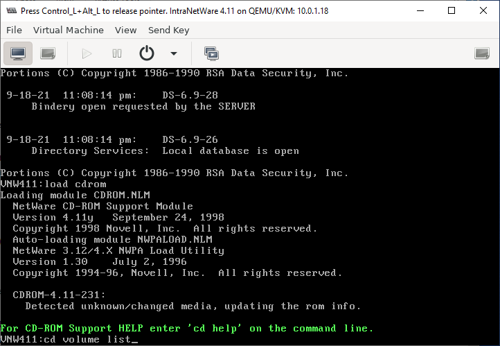Minimize the virtual machine window
The image size is (500, 346).
420,11
